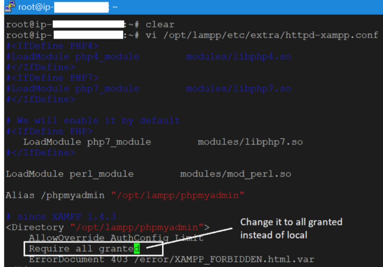383x267 pixels.
Task: Click the PuTTY icon in title bar
Action: tap(10, 6)
